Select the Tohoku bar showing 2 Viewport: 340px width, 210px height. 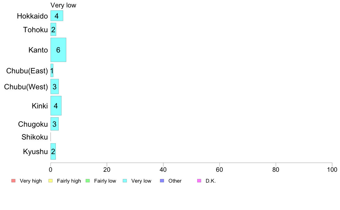point(53,29)
